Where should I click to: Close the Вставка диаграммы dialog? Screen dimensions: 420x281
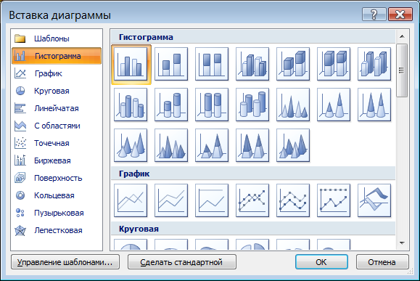coord(400,15)
